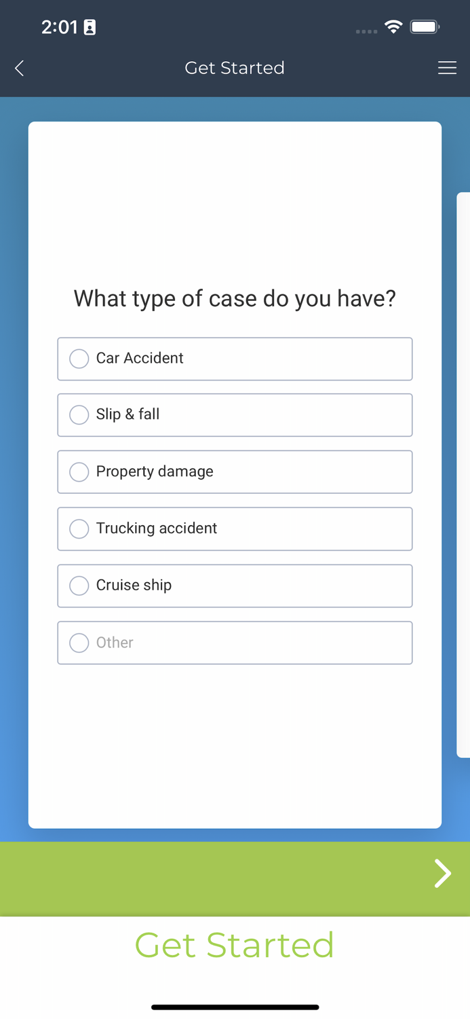Screen dimensions: 470x1019
Task: Select the Car Accident option
Action: point(235,358)
